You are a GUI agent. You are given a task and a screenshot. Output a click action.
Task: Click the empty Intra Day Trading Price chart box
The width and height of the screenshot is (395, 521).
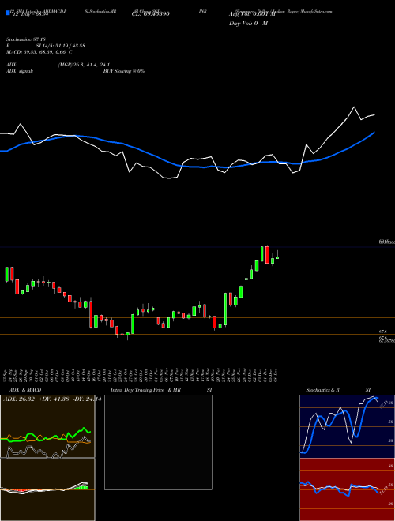(x=158, y=442)
